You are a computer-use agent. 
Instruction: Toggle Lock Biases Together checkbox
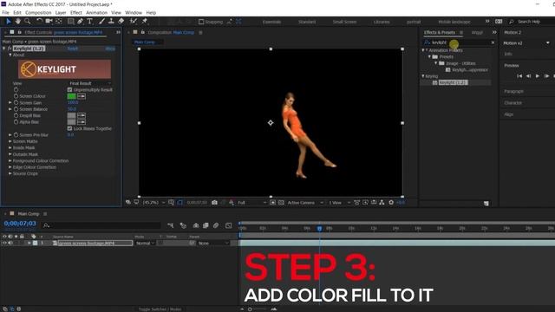pyautogui.click(x=69, y=129)
